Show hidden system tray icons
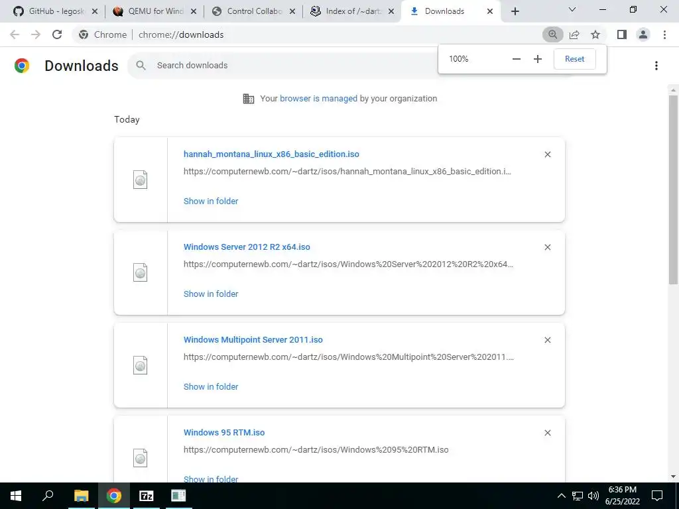Viewport: 679px width, 509px height. [x=561, y=496]
